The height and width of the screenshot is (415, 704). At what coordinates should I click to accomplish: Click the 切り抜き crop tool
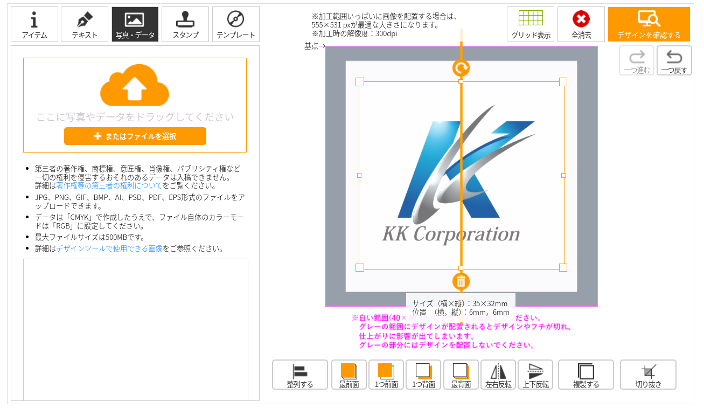648,375
